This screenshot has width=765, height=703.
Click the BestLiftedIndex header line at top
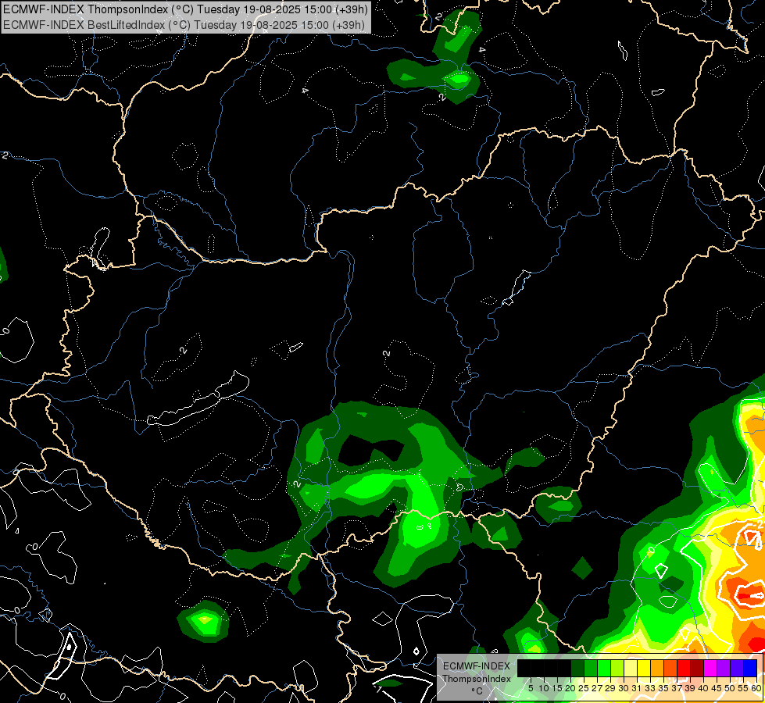[x=184, y=24]
